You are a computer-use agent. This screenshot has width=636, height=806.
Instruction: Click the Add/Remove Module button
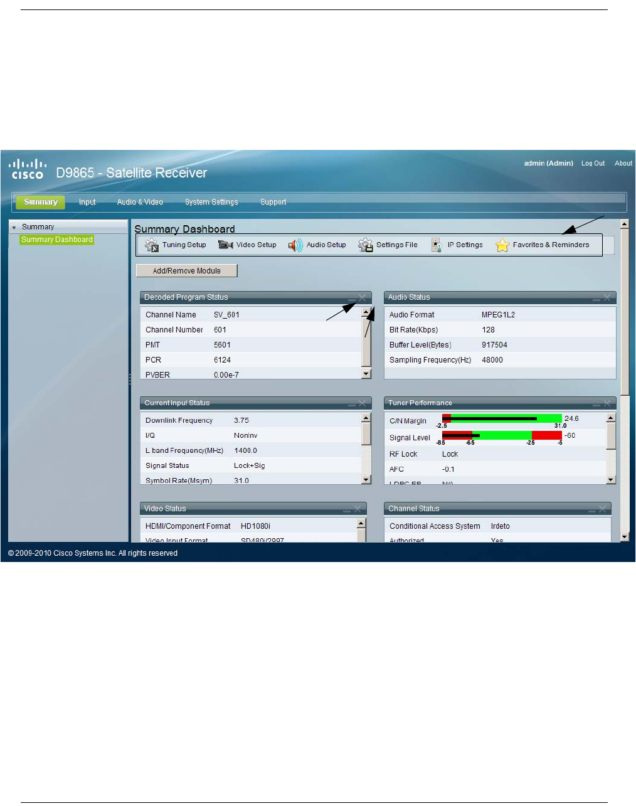click(187, 271)
